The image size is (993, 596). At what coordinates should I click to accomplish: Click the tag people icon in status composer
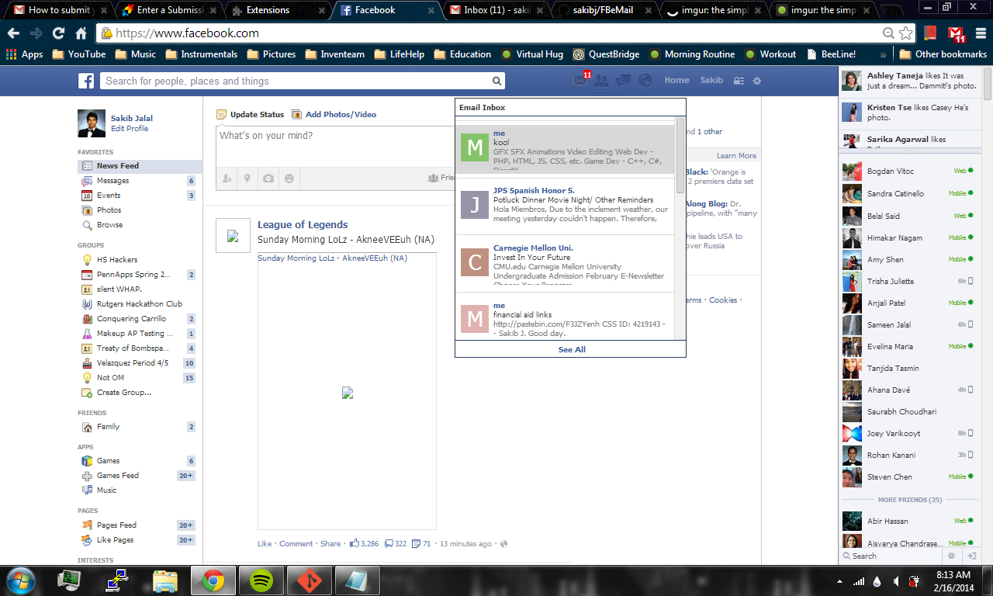(227, 178)
